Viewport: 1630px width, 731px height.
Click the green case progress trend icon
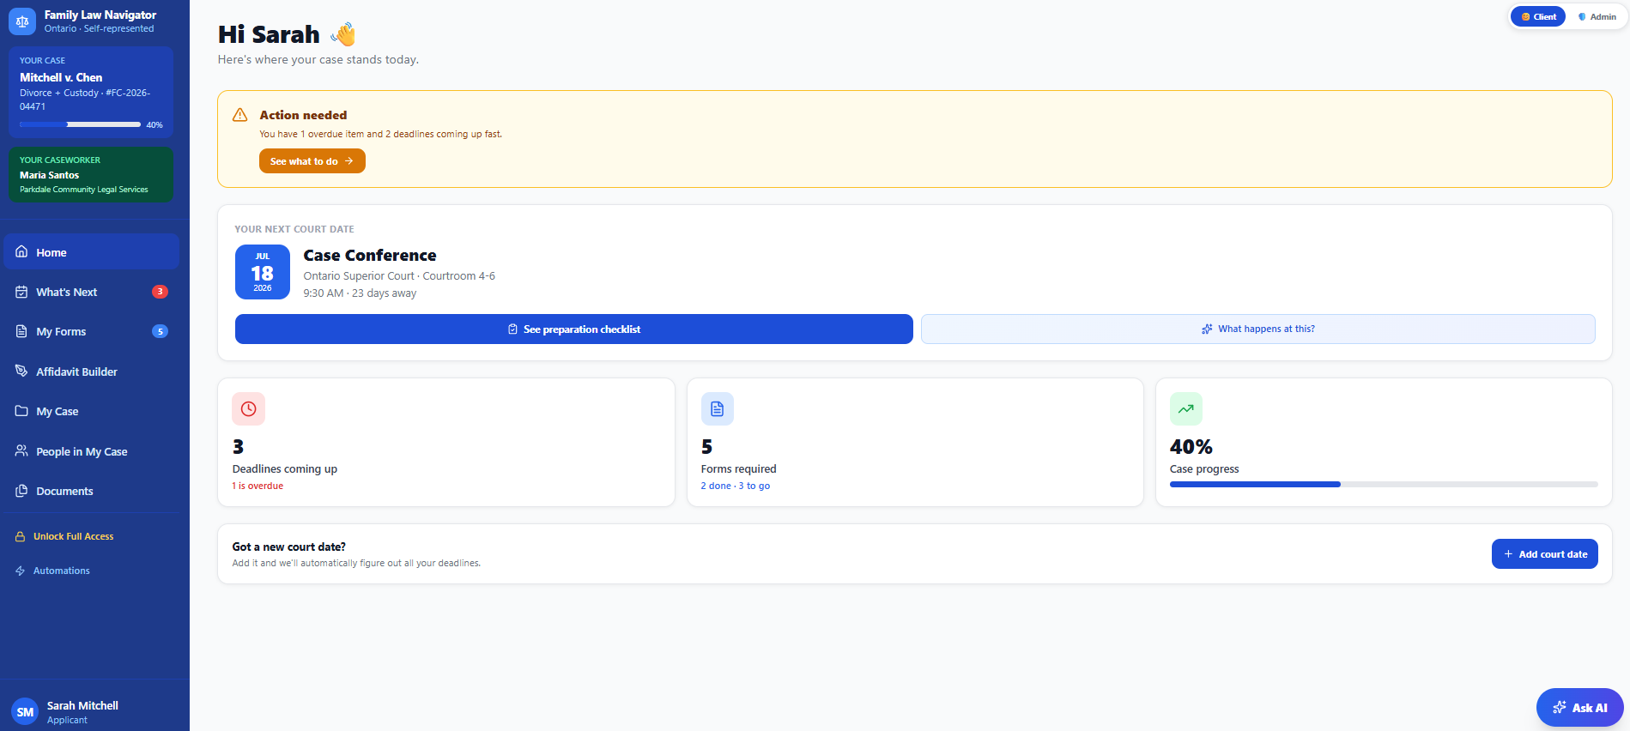coord(1186,409)
